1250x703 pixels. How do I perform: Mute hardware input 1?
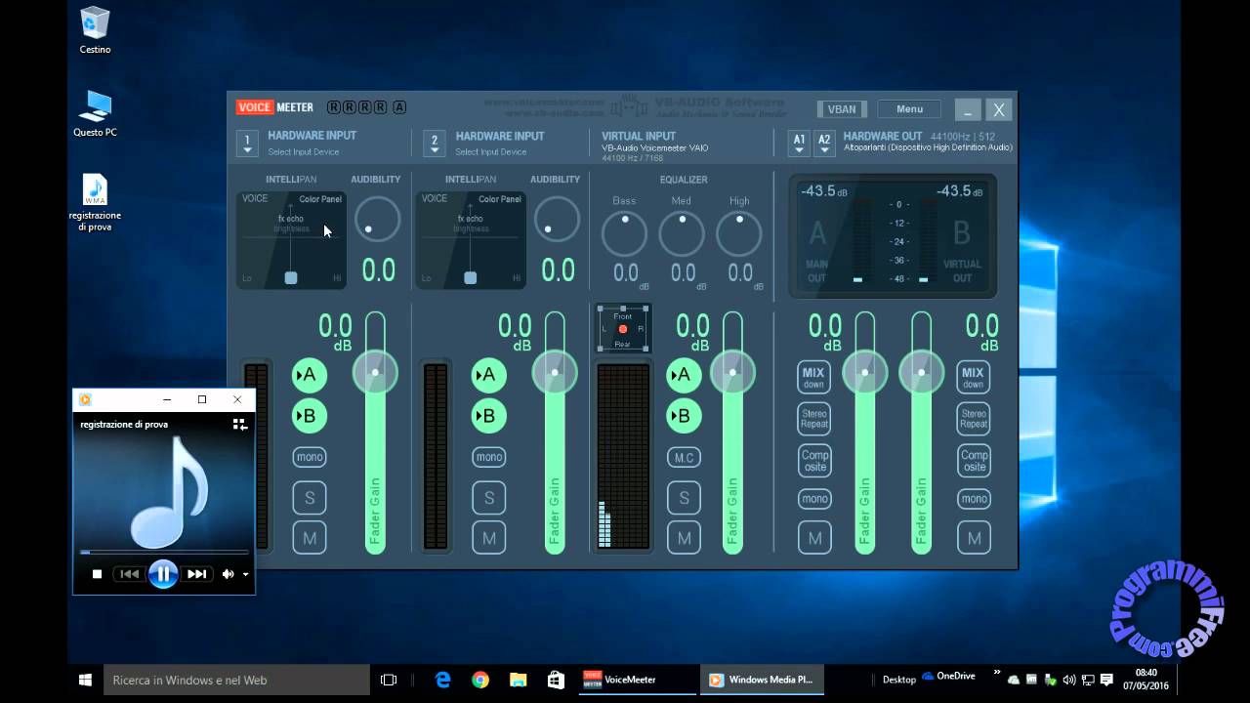click(310, 538)
